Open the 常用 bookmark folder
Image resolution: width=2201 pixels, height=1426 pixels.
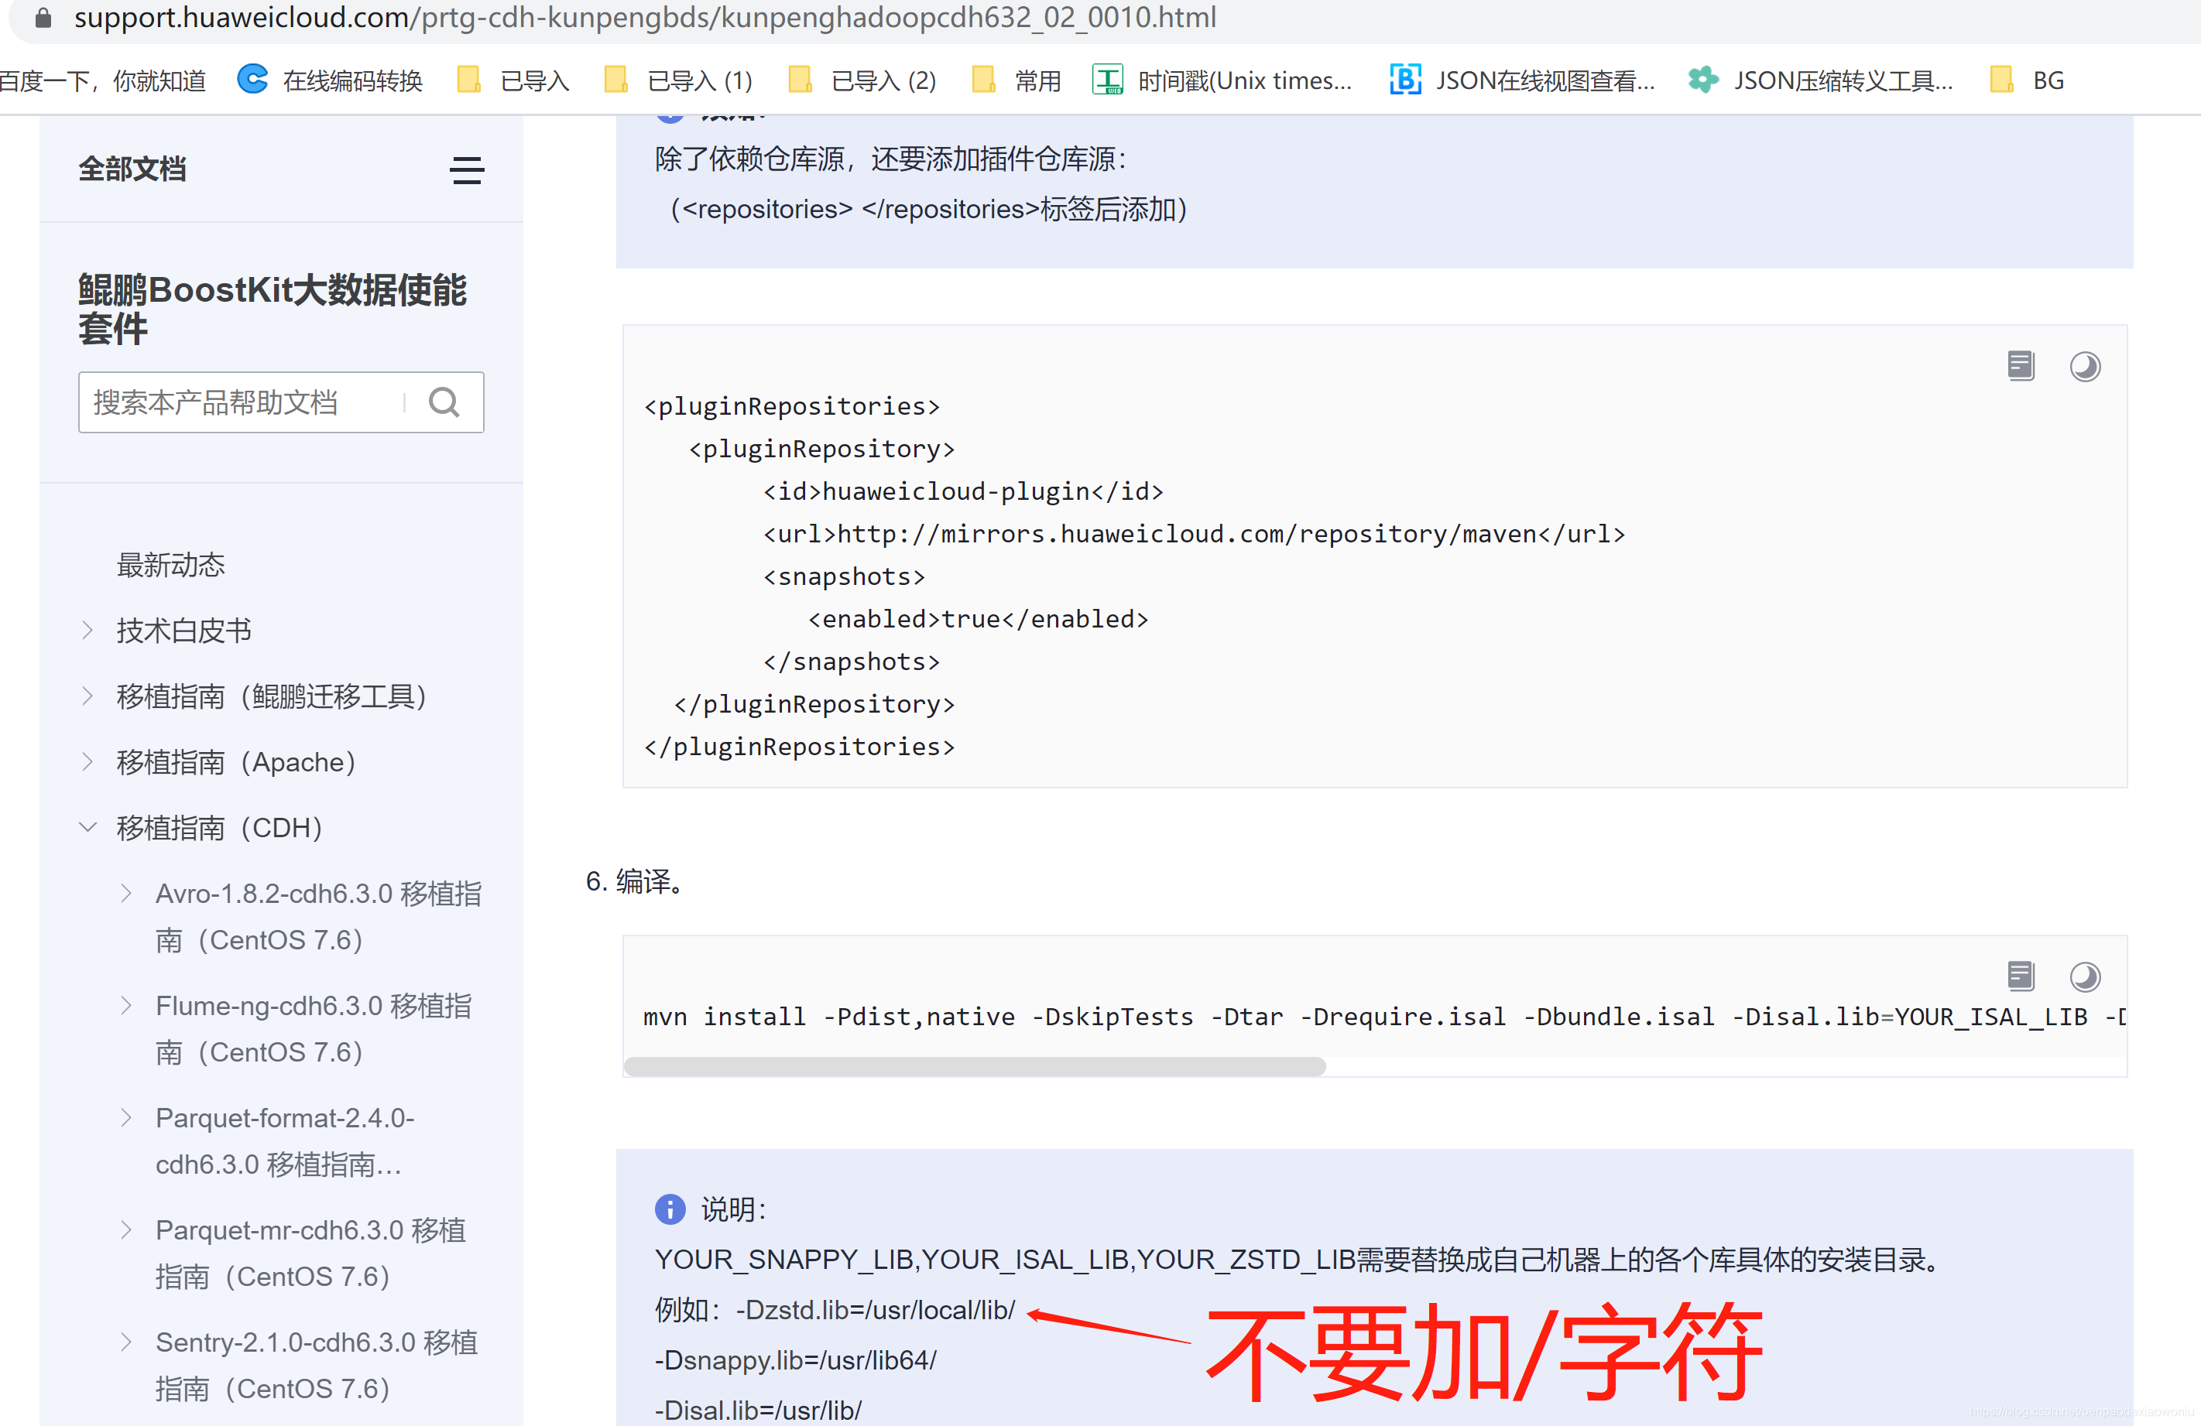click(x=1016, y=80)
